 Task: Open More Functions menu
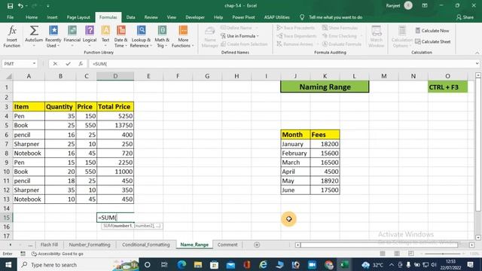[x=183, y=36]
